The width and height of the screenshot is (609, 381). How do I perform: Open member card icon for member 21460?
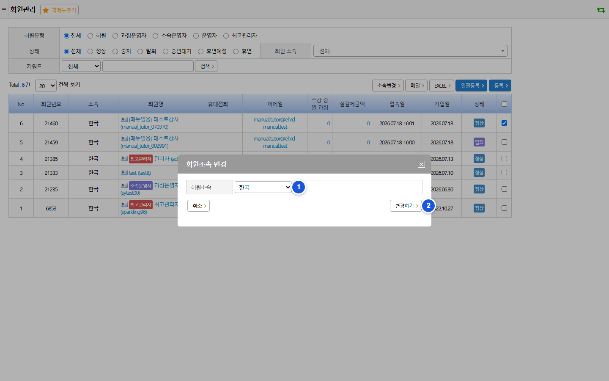(124, 119)
